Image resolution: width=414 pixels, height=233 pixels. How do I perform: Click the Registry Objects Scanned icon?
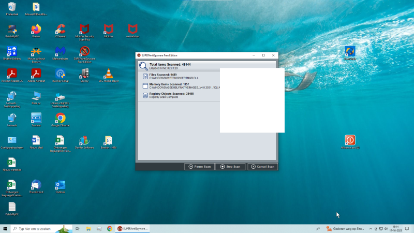tap(145, 95)
